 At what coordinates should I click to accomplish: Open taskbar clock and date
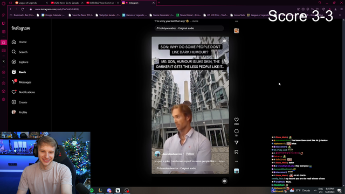(x=329, y=190)
